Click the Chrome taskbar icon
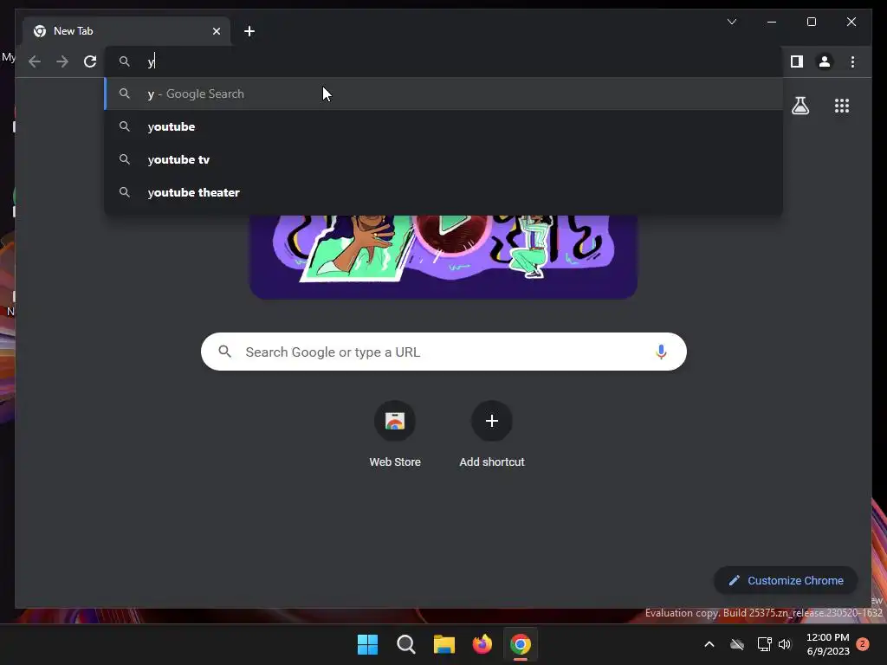887x665 pixels. point(521,644)
